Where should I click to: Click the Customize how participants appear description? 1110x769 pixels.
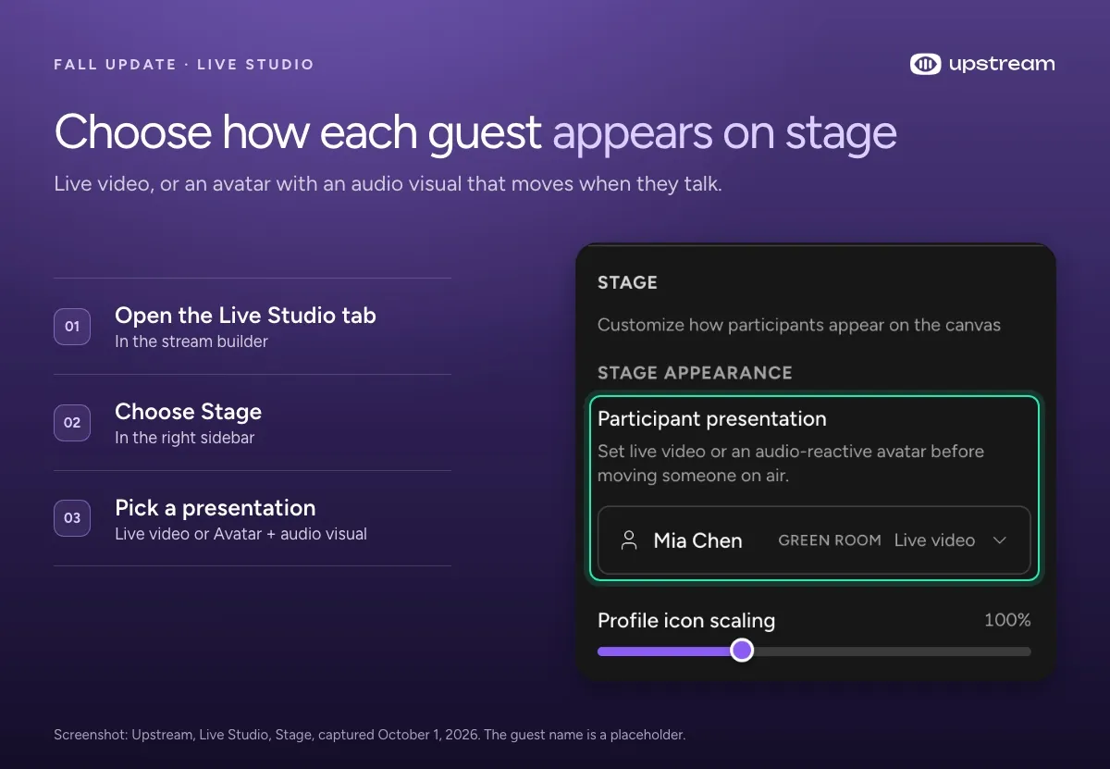[799, 325]
